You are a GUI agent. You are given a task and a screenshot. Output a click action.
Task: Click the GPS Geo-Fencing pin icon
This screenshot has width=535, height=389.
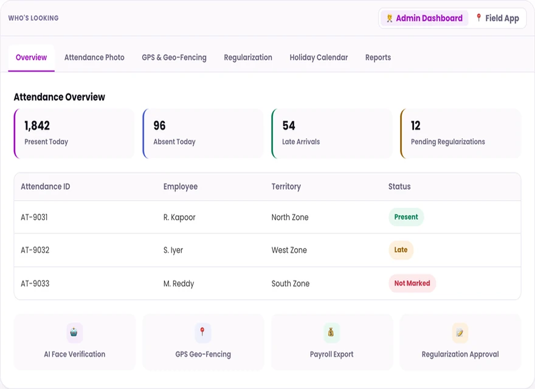[x=202, y=332]
